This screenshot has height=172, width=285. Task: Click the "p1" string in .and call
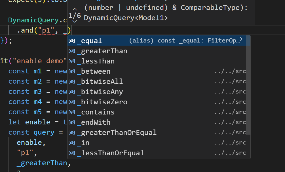coord(46,30)
